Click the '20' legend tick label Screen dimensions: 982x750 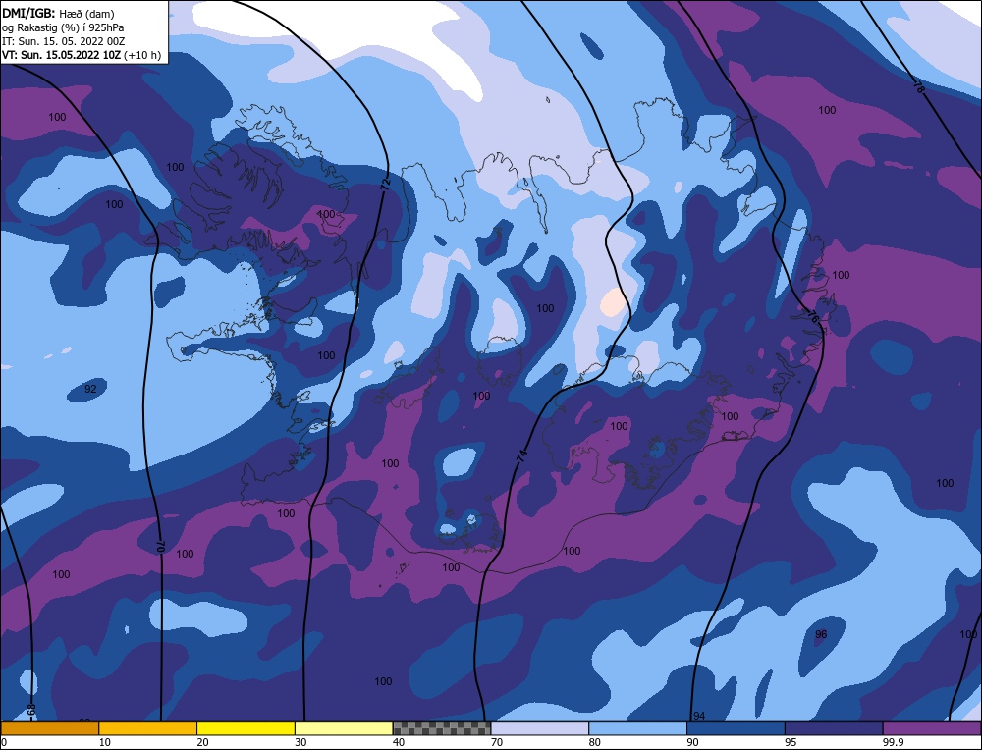pyautogui.click(x=203, y=742)
